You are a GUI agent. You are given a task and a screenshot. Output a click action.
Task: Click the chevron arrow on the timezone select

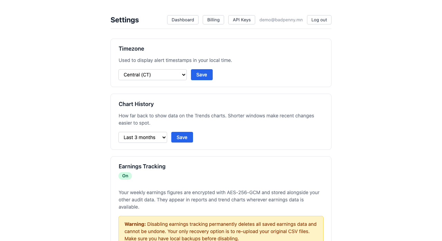coord(183,75)
